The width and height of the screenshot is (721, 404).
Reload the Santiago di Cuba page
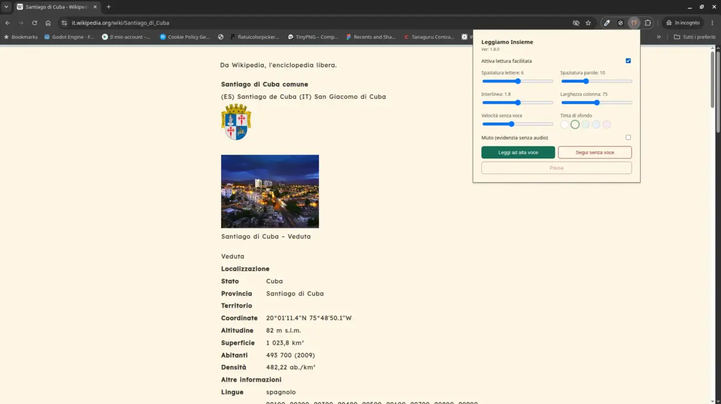point(34,23)
